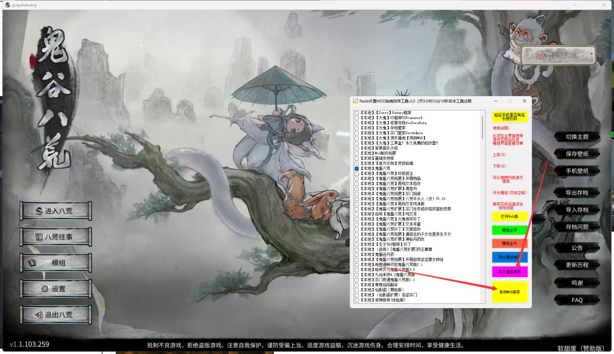This screenshot has height=354, width=614.
Task: Open 八荒往事 from main menu
Action: (56, 237)
